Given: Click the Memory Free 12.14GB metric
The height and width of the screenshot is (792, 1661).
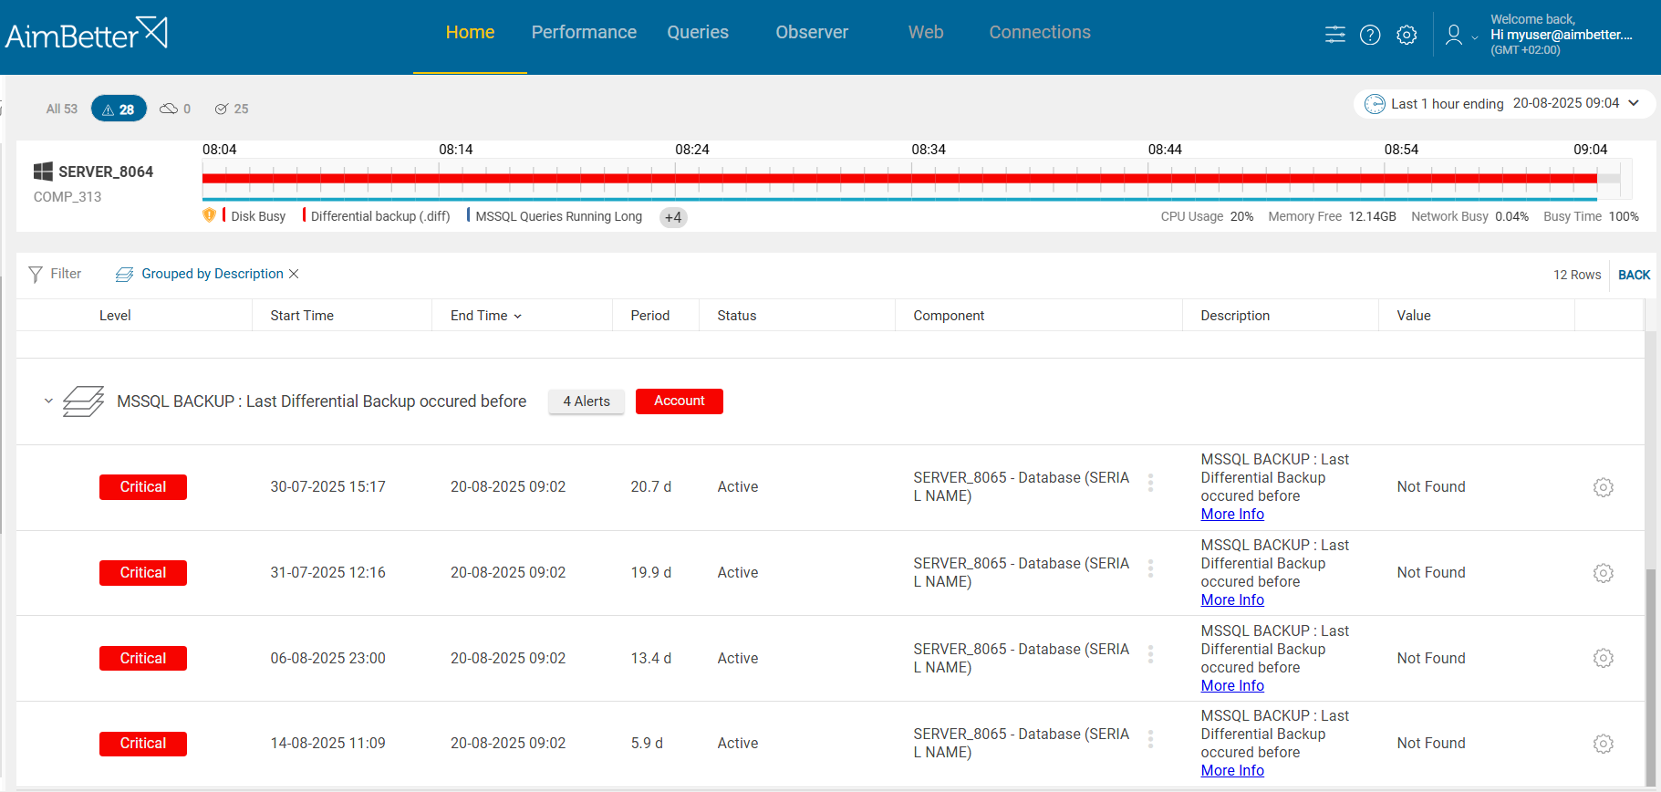Looking at the screenshot, I should (1332, 216).
